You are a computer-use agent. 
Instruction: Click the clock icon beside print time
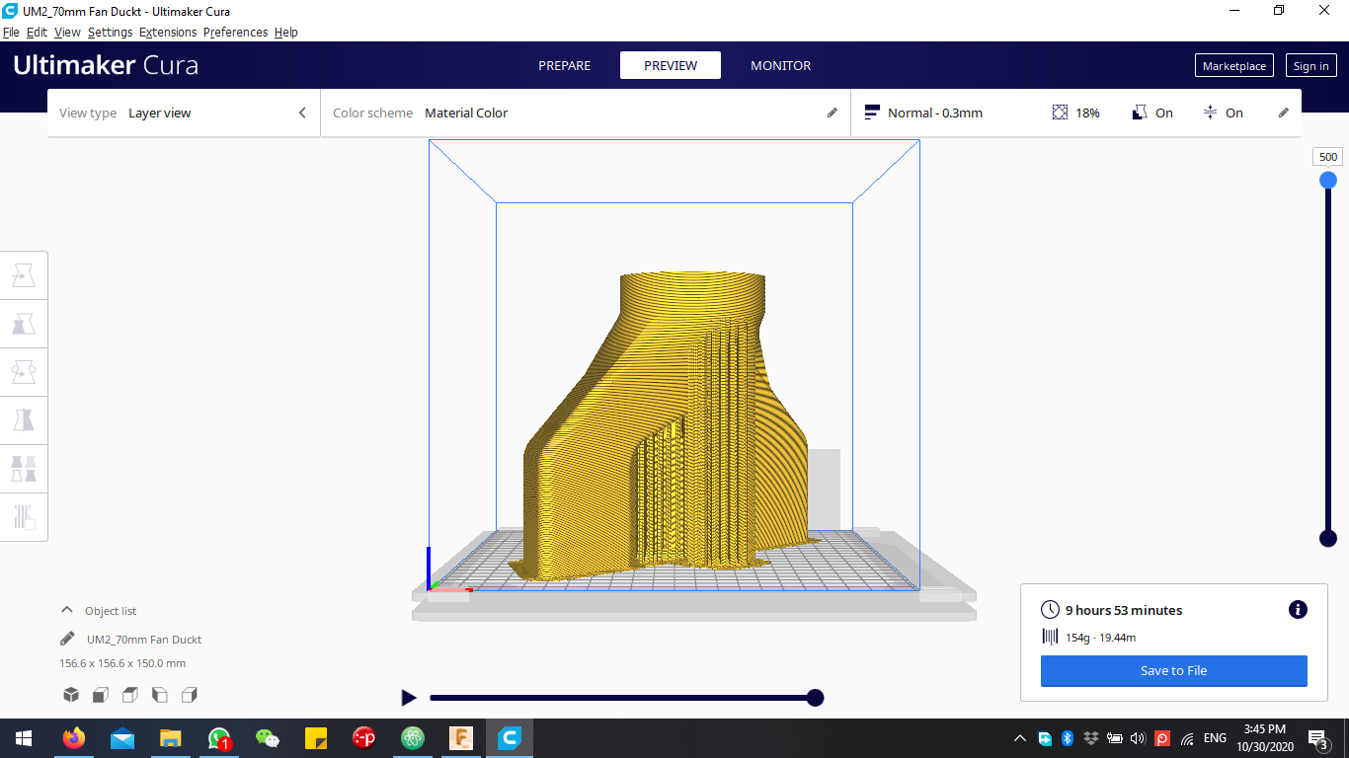pyautogui.click(x=1050, y=610)
